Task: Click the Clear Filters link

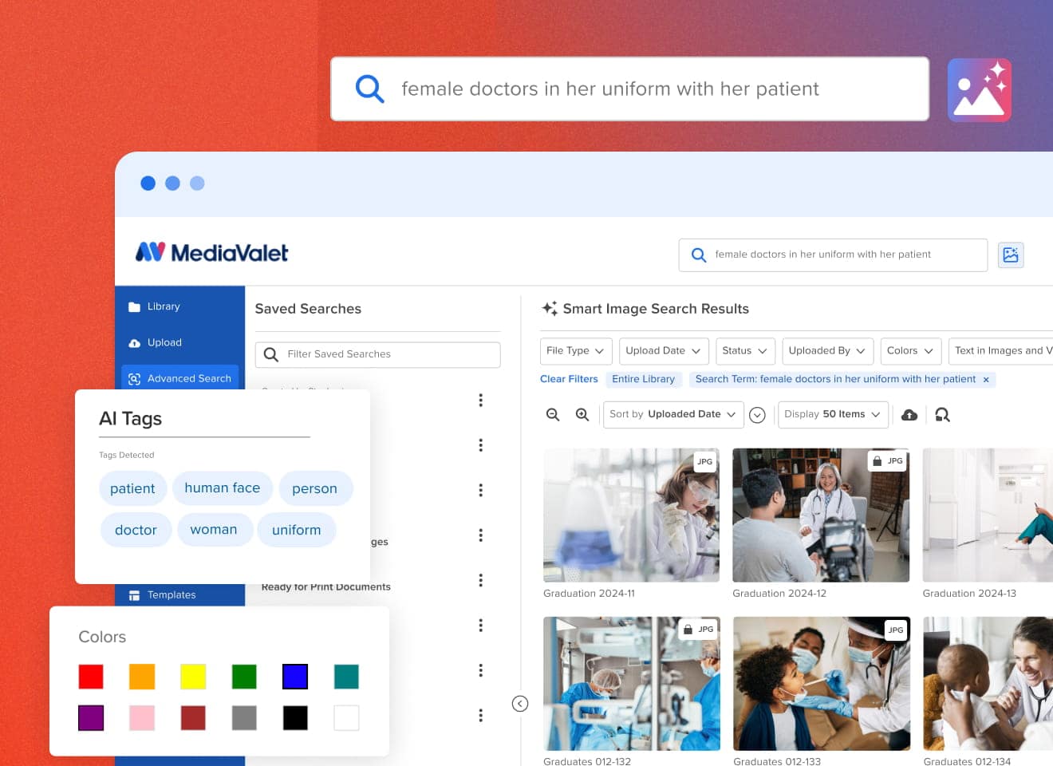Action: click(x=569, y=379)
